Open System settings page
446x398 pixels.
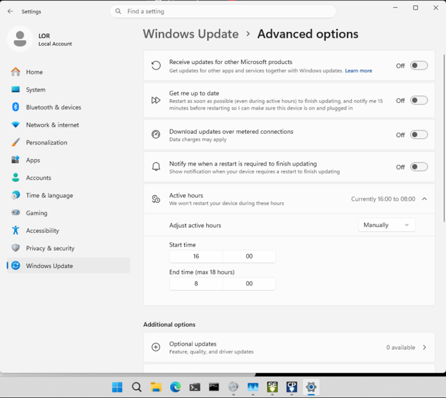tap(68, 90)
